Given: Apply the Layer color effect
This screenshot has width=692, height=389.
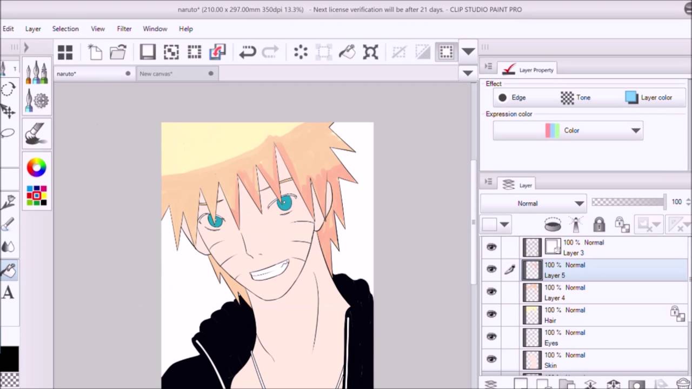Looking at the screenshot, I should 649,97.
